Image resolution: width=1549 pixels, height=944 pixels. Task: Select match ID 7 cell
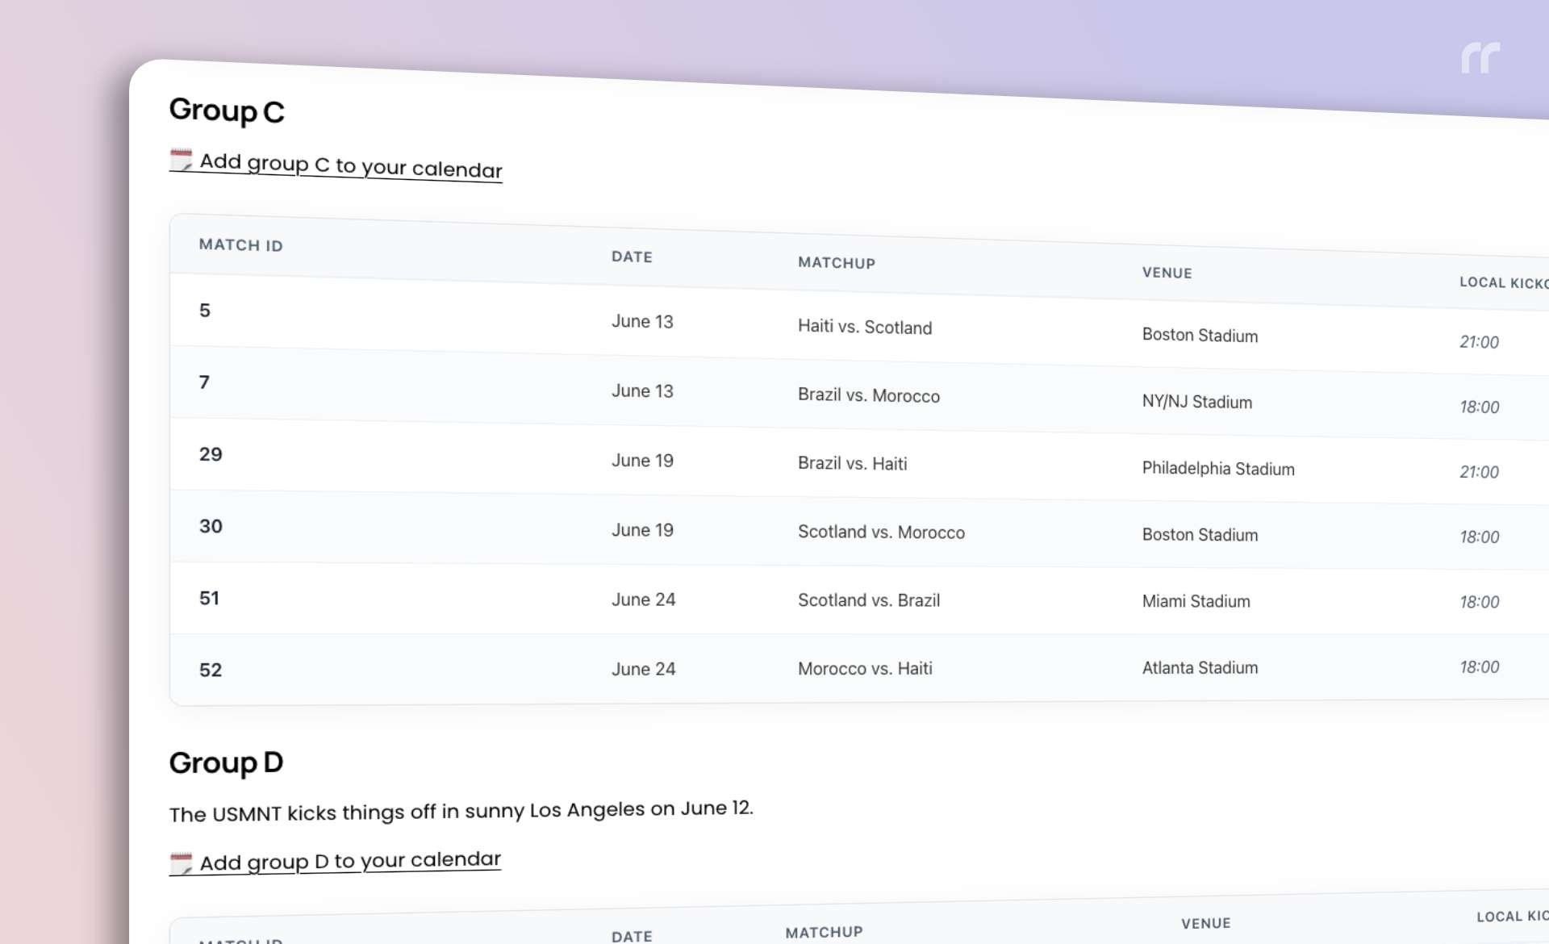pos(205,382)
